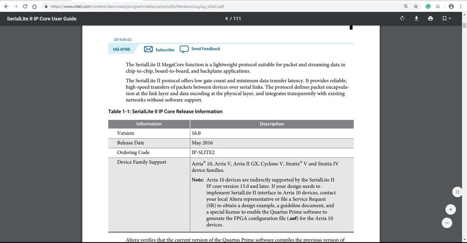Click the Subscribe envelope icon
This screenshot has width=467, height=243.
(148, 49)
